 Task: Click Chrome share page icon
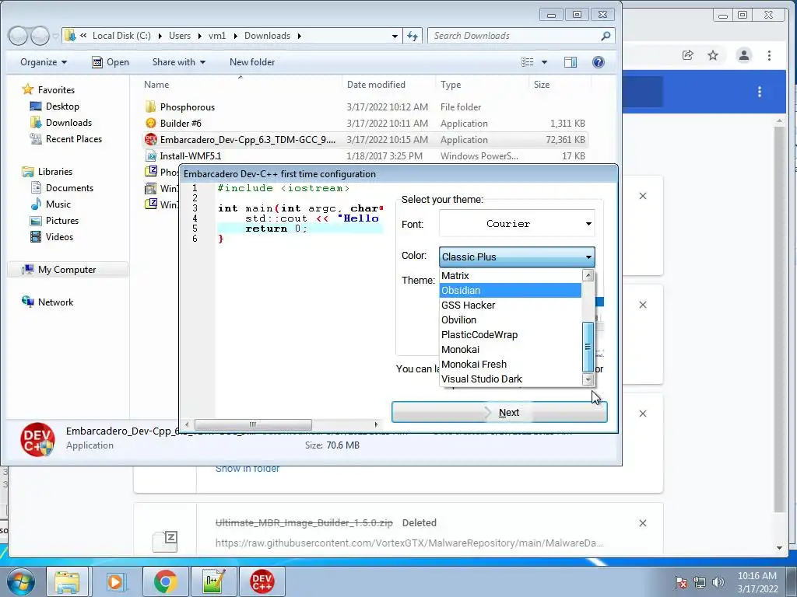688,55
